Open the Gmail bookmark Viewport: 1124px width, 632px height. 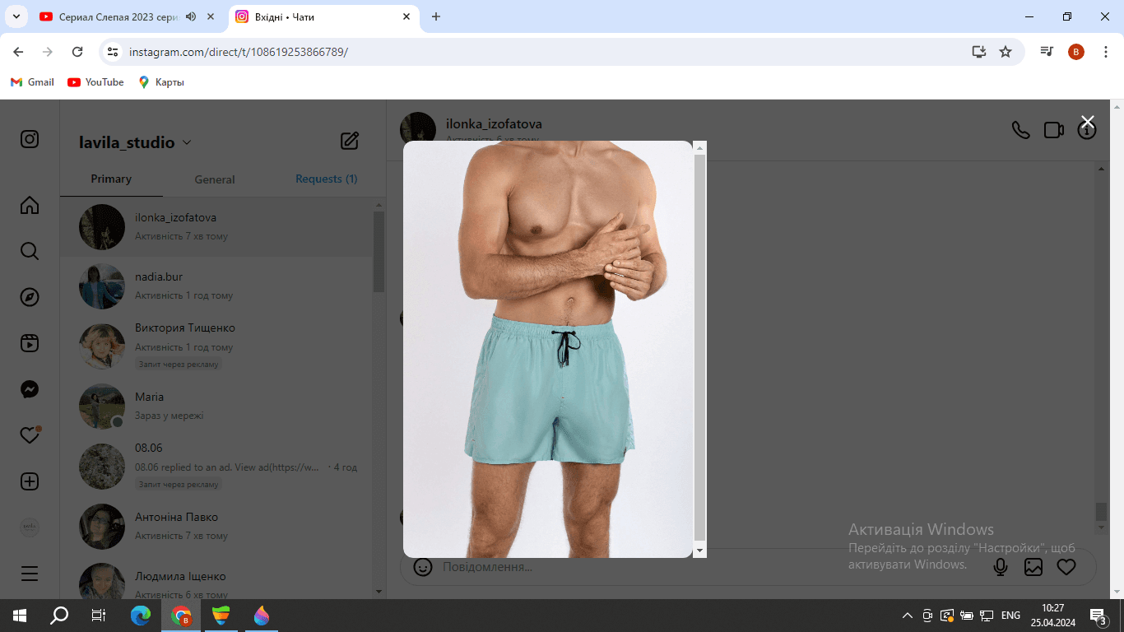tap(32, 82)
